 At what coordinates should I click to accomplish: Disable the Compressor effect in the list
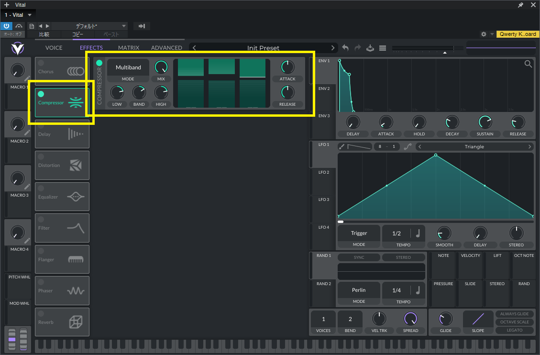pos(41,94)
